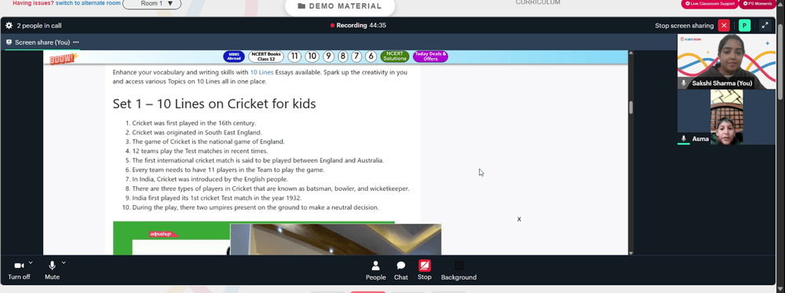The width and height of the screenshot is (785, 293).
Task: Select Class 11 pill in page navbar
Action: point(294,57)
